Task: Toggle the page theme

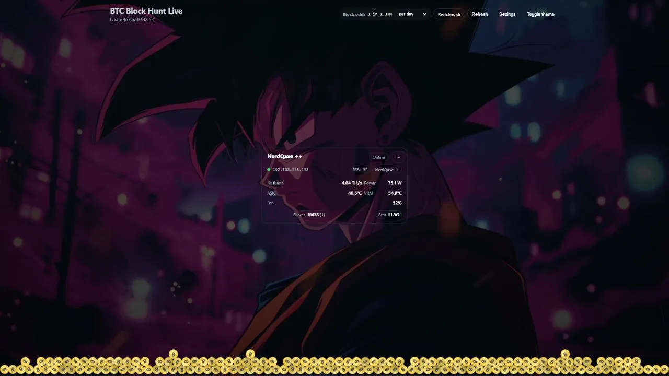Action: tap(540, 14)
